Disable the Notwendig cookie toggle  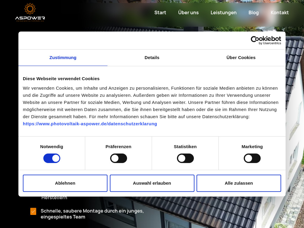pyautogui.click(x=52, y=158)
